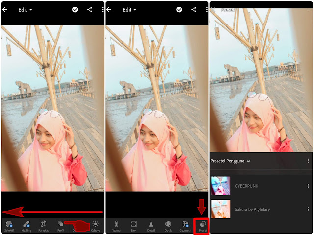The height and width of the screenshot is (235, 314).
Task: Open three-dot menu in first Lightroom screen
Action: [x=103, y=9]
